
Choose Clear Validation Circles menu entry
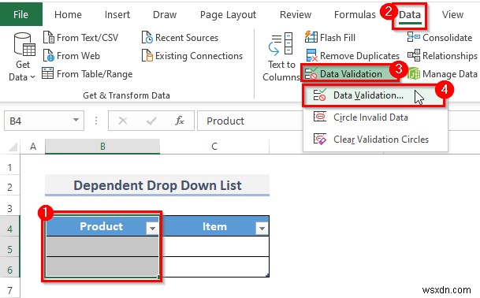coord(375,140)
